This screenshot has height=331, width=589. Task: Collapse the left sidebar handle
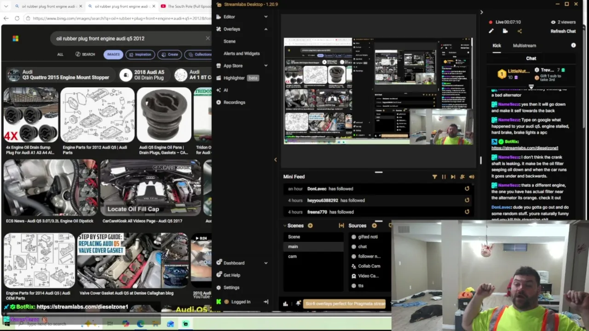[x=275, y=160]
